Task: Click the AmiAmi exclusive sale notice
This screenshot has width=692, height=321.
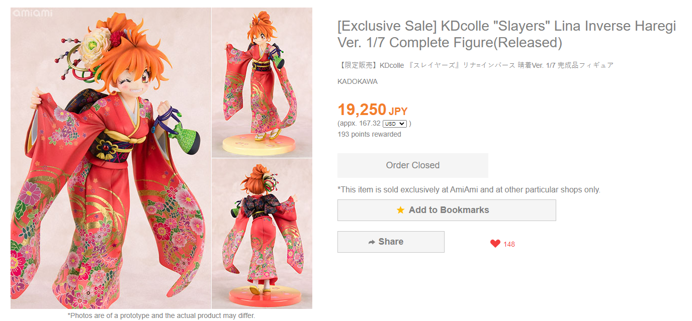Action: point(469,189)
